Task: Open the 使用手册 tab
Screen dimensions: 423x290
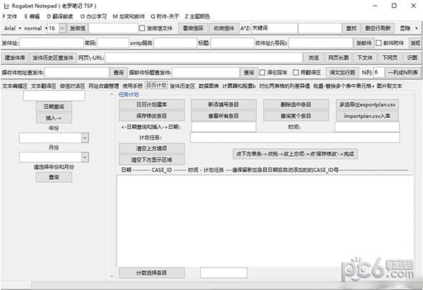Action: coord(132,86)
